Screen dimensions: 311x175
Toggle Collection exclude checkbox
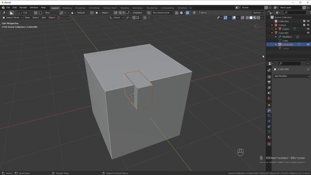[304, 21]
